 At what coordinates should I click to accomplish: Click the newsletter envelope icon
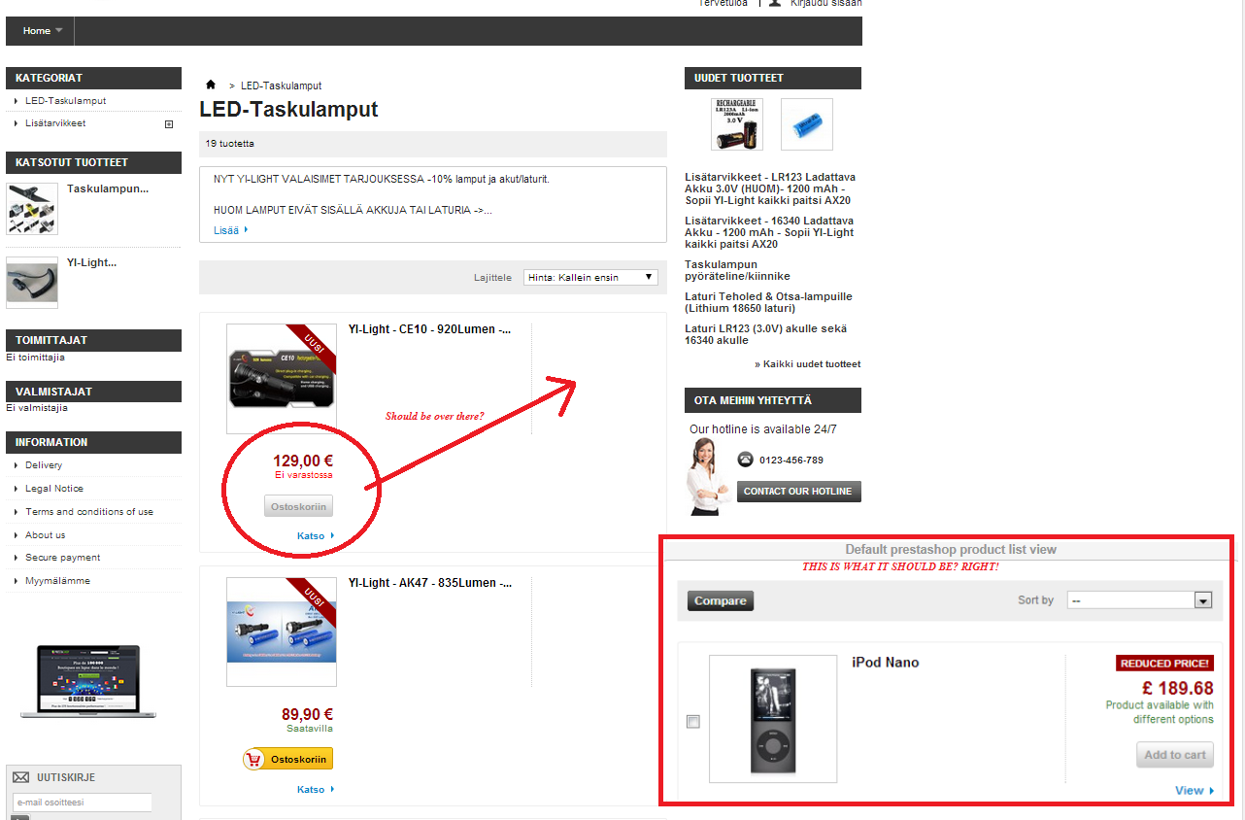pyautogui.click(x=20, y=777)
